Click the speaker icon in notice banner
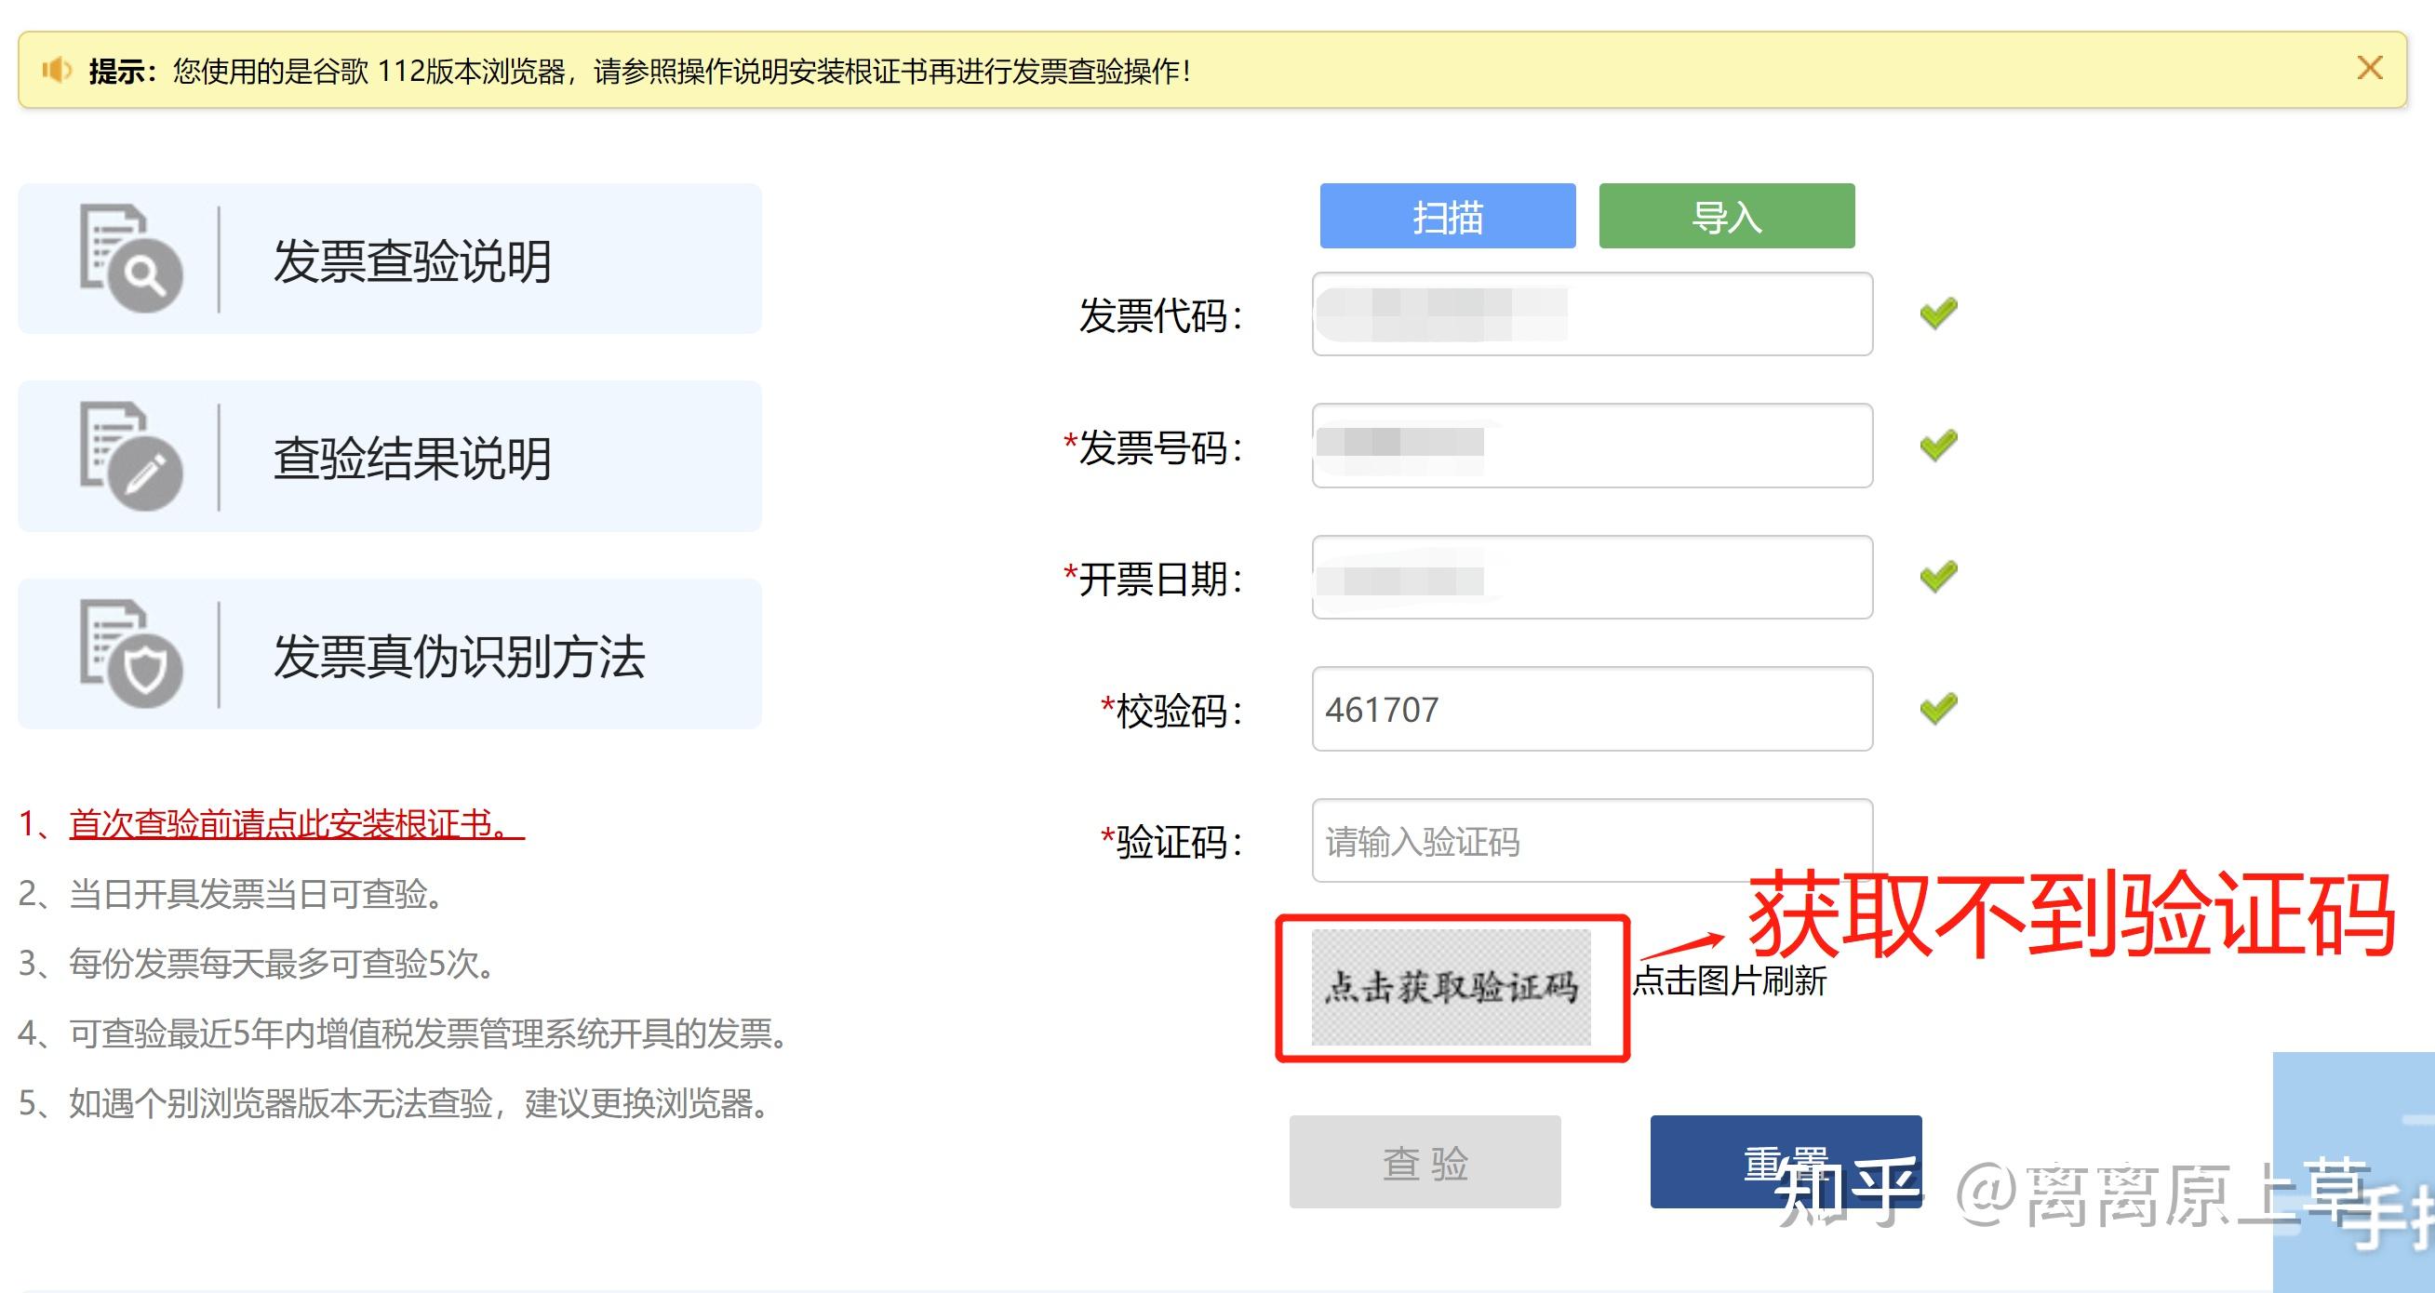This screenshot has height=1293, width=2435. [57, 70]
